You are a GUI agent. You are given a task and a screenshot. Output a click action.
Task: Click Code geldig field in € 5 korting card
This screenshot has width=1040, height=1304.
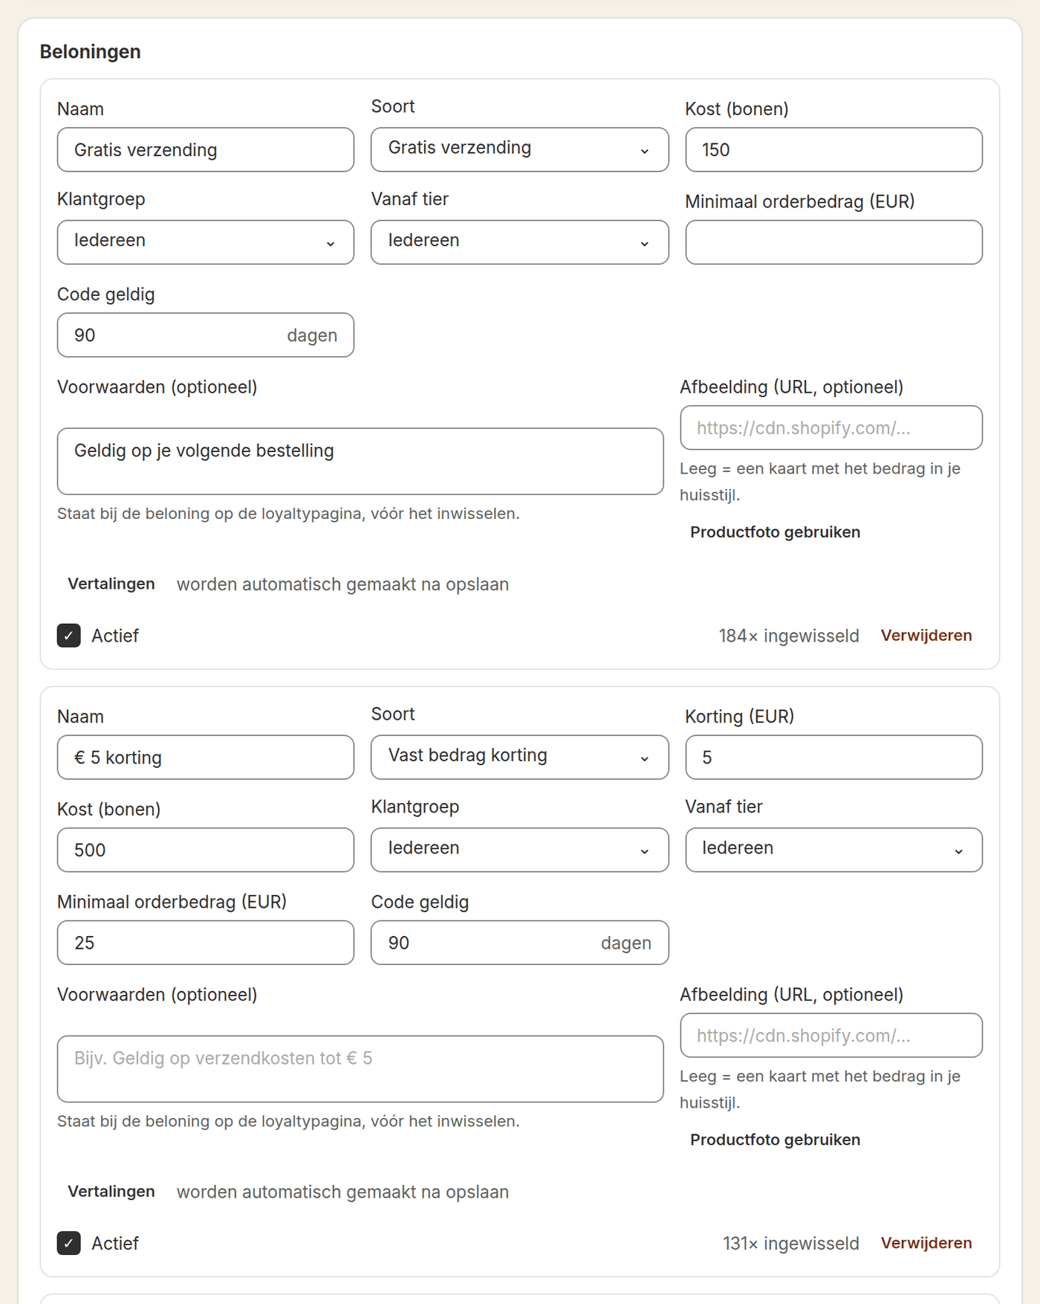tap(519, 943)
